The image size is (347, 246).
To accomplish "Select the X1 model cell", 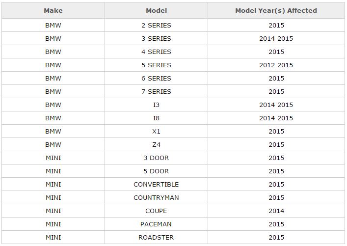I will click(156, 132).
